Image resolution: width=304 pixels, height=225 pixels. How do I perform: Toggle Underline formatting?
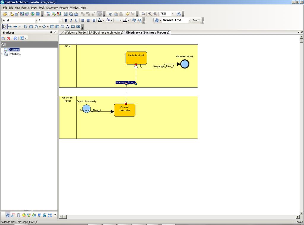(76, 20)
